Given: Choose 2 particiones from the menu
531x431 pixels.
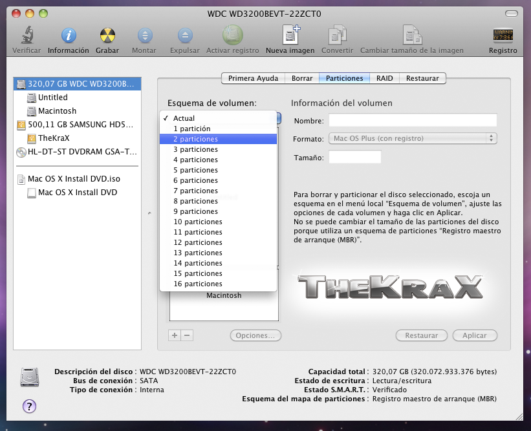Looking at the screenshot, I should pos(218,139).
